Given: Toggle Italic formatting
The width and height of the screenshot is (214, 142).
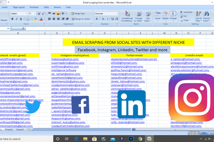Looking at the screenshot, I should [x=17, y=19].
